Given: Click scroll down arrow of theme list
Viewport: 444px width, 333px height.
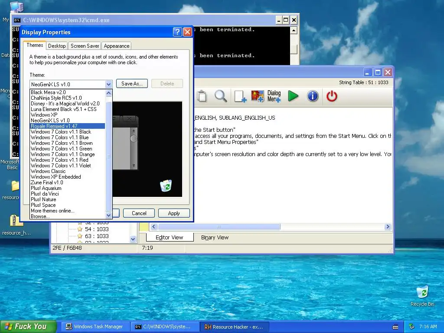Looking at the screenshot, I should [x=108, y=215].
